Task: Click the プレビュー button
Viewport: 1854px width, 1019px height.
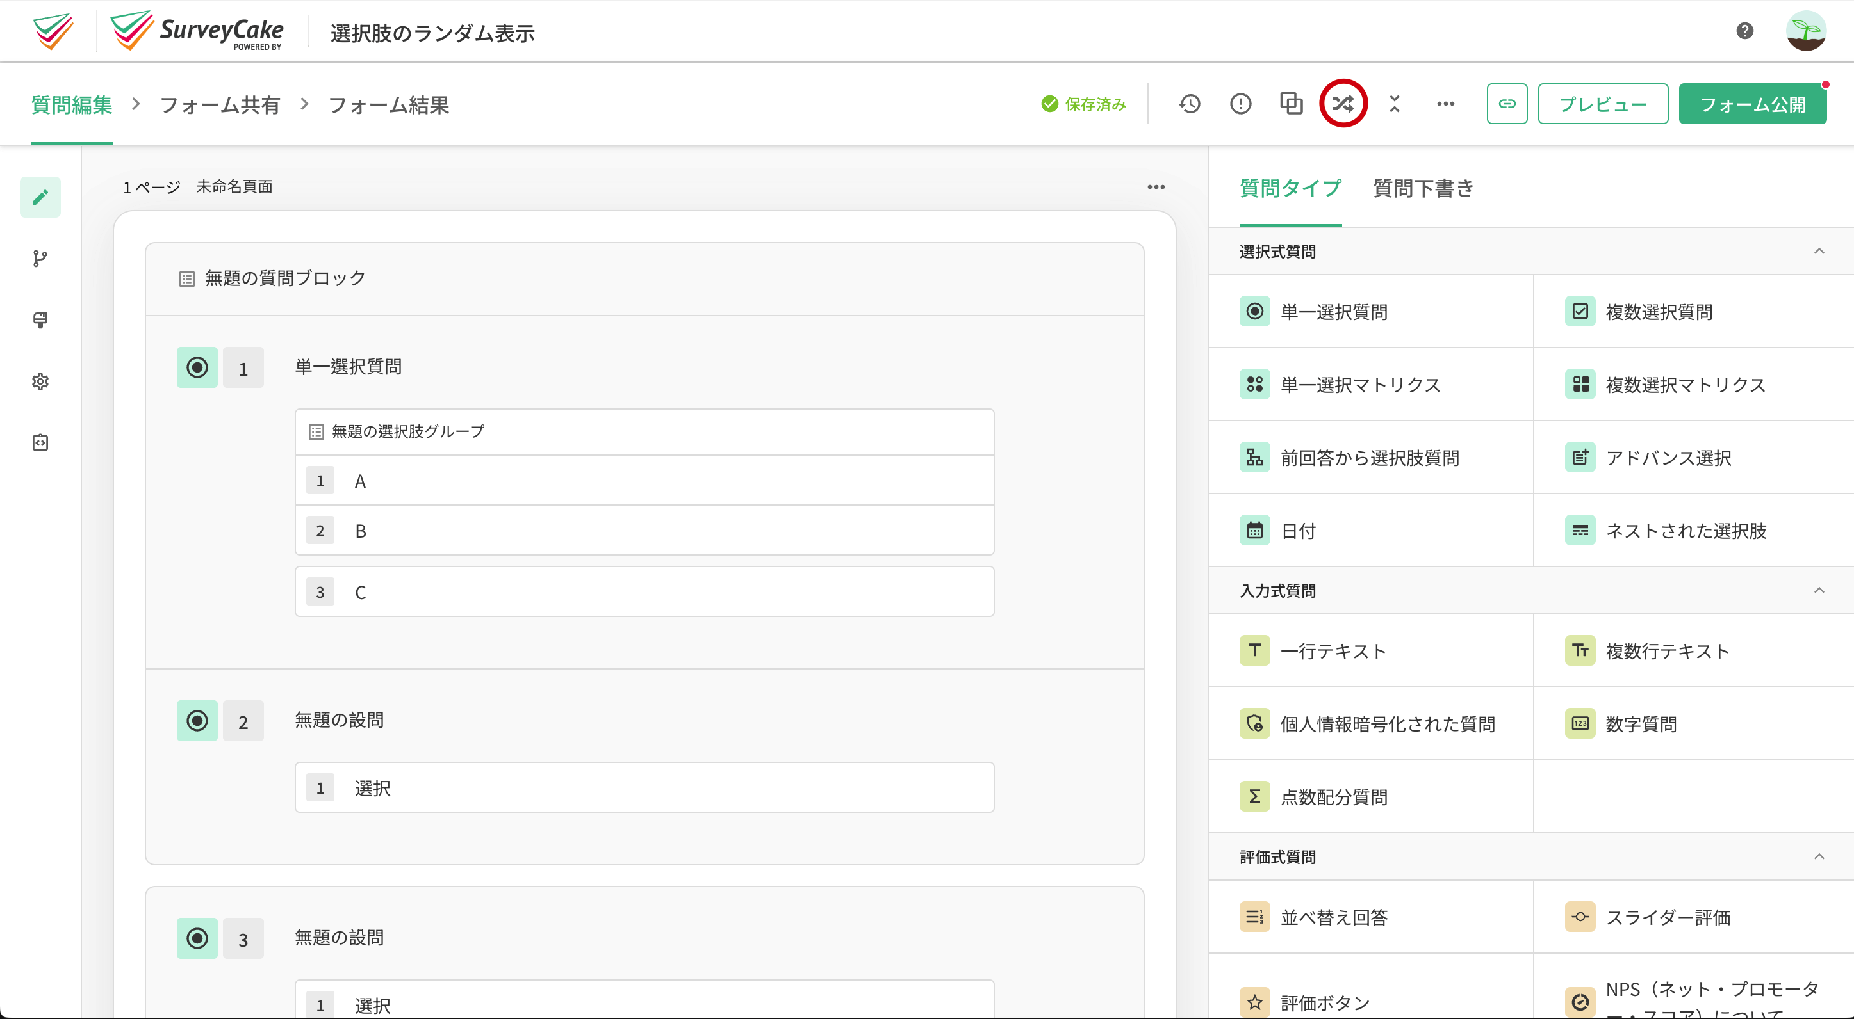Action: pos(1603,104)
